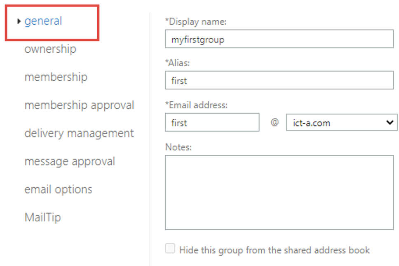Click the arrow marker beside general

coord(19,21)
